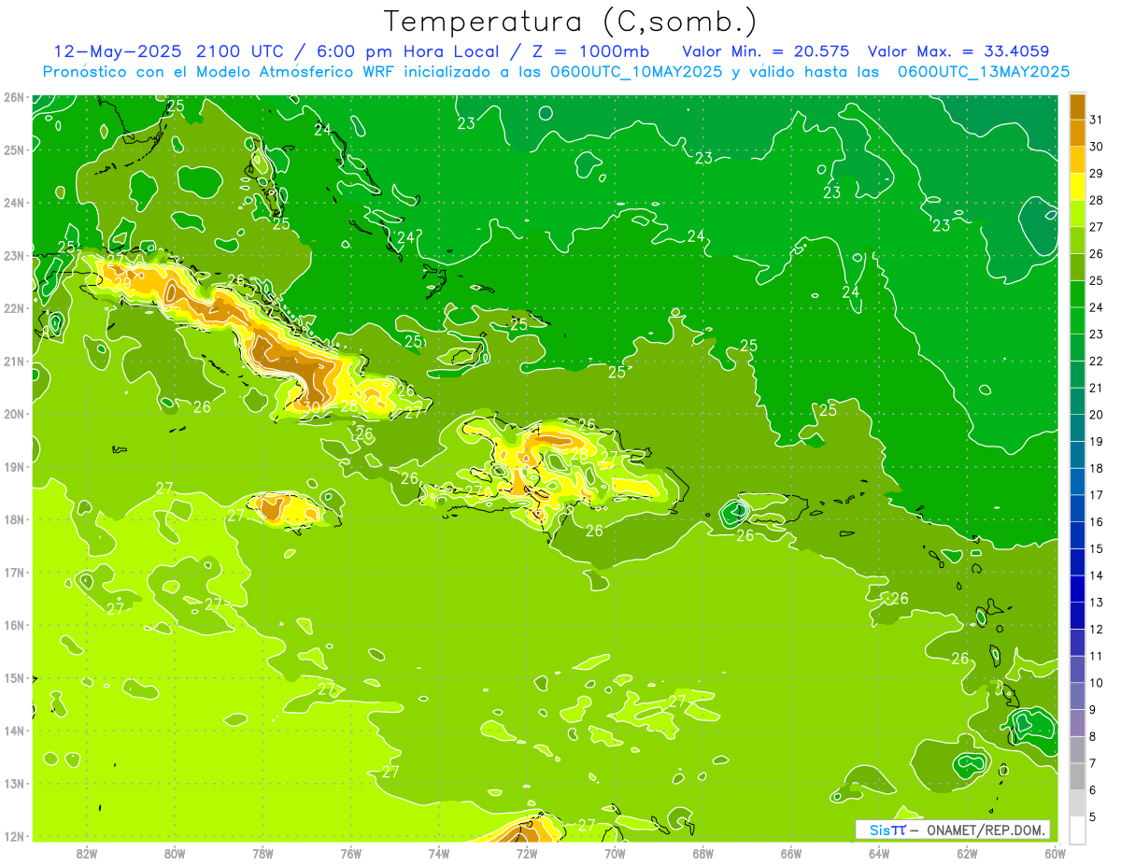Click the legend value label 21
The width and height of the screenshot is (1121, 866).
click(1096, 388)
